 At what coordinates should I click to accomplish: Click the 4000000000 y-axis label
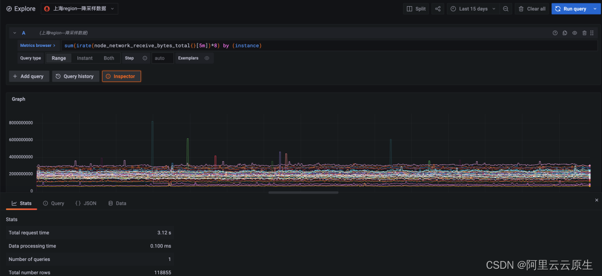21,157
